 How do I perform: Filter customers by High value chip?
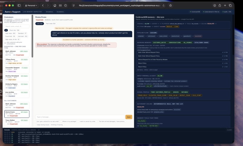tap(10, 33)
